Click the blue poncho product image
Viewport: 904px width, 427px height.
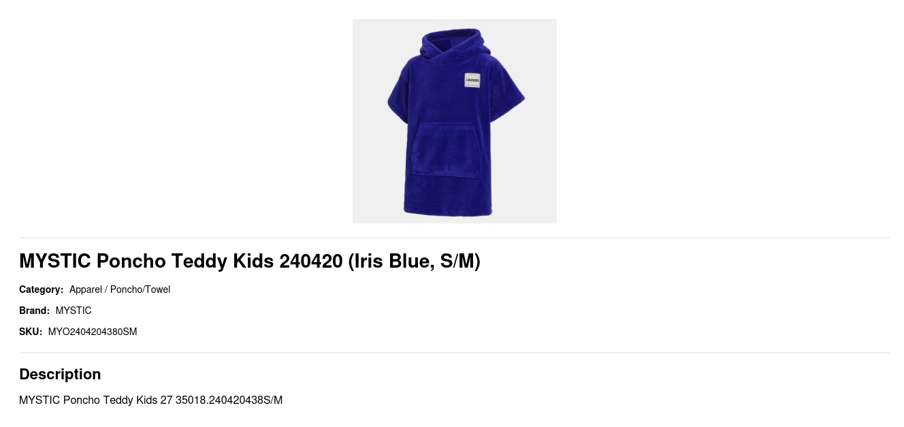[x=455, y=121]
